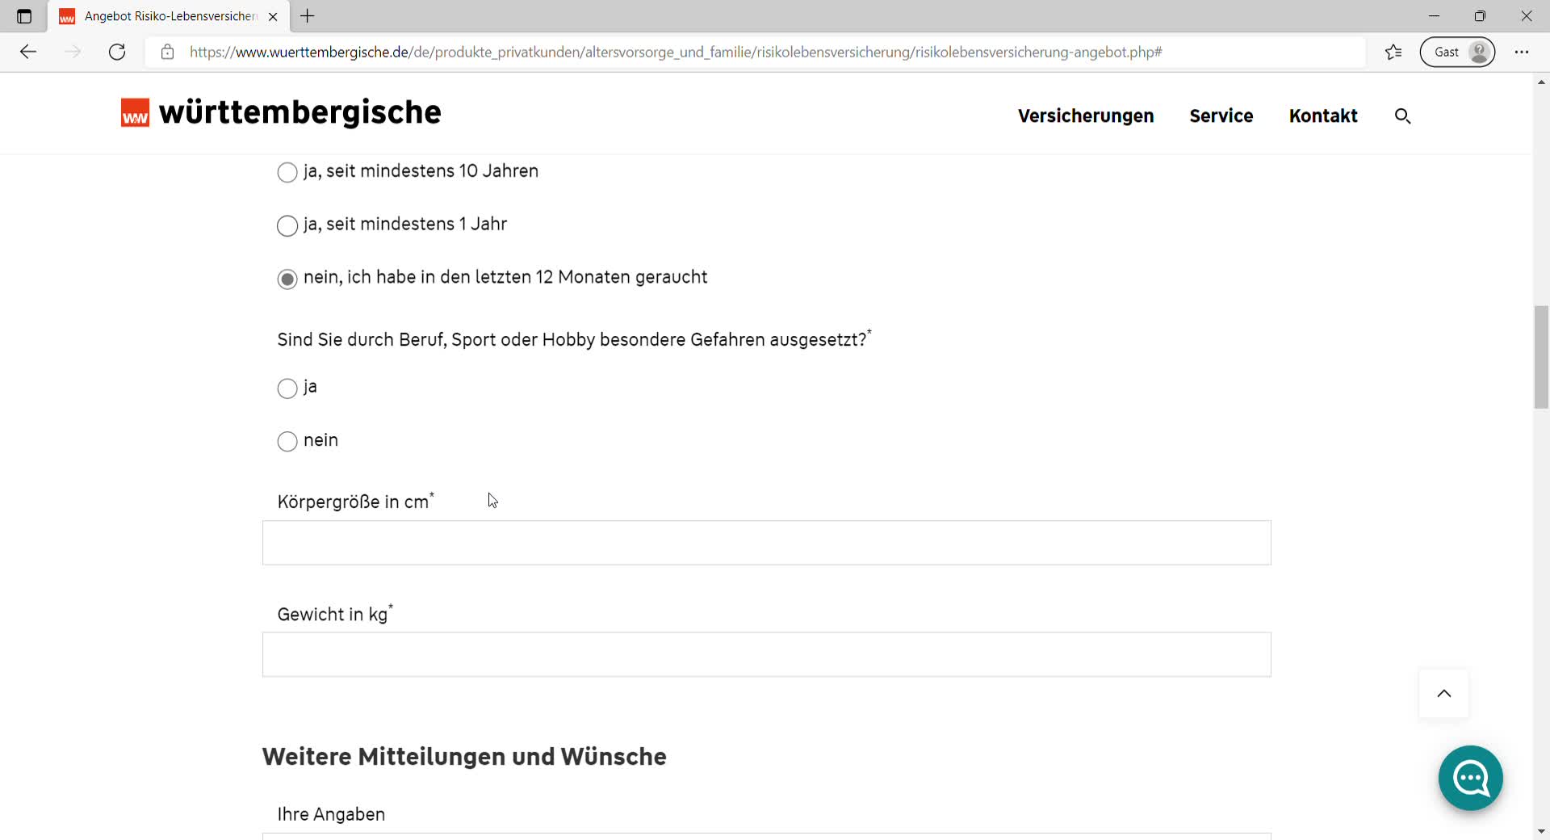Open tab actions menu icon
Viewport: 1550px width, 840px height.
coord(24,16)
